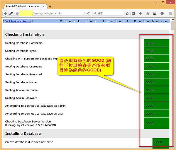Close the browser window
176x150 pixels.
[x=170, y=2]
